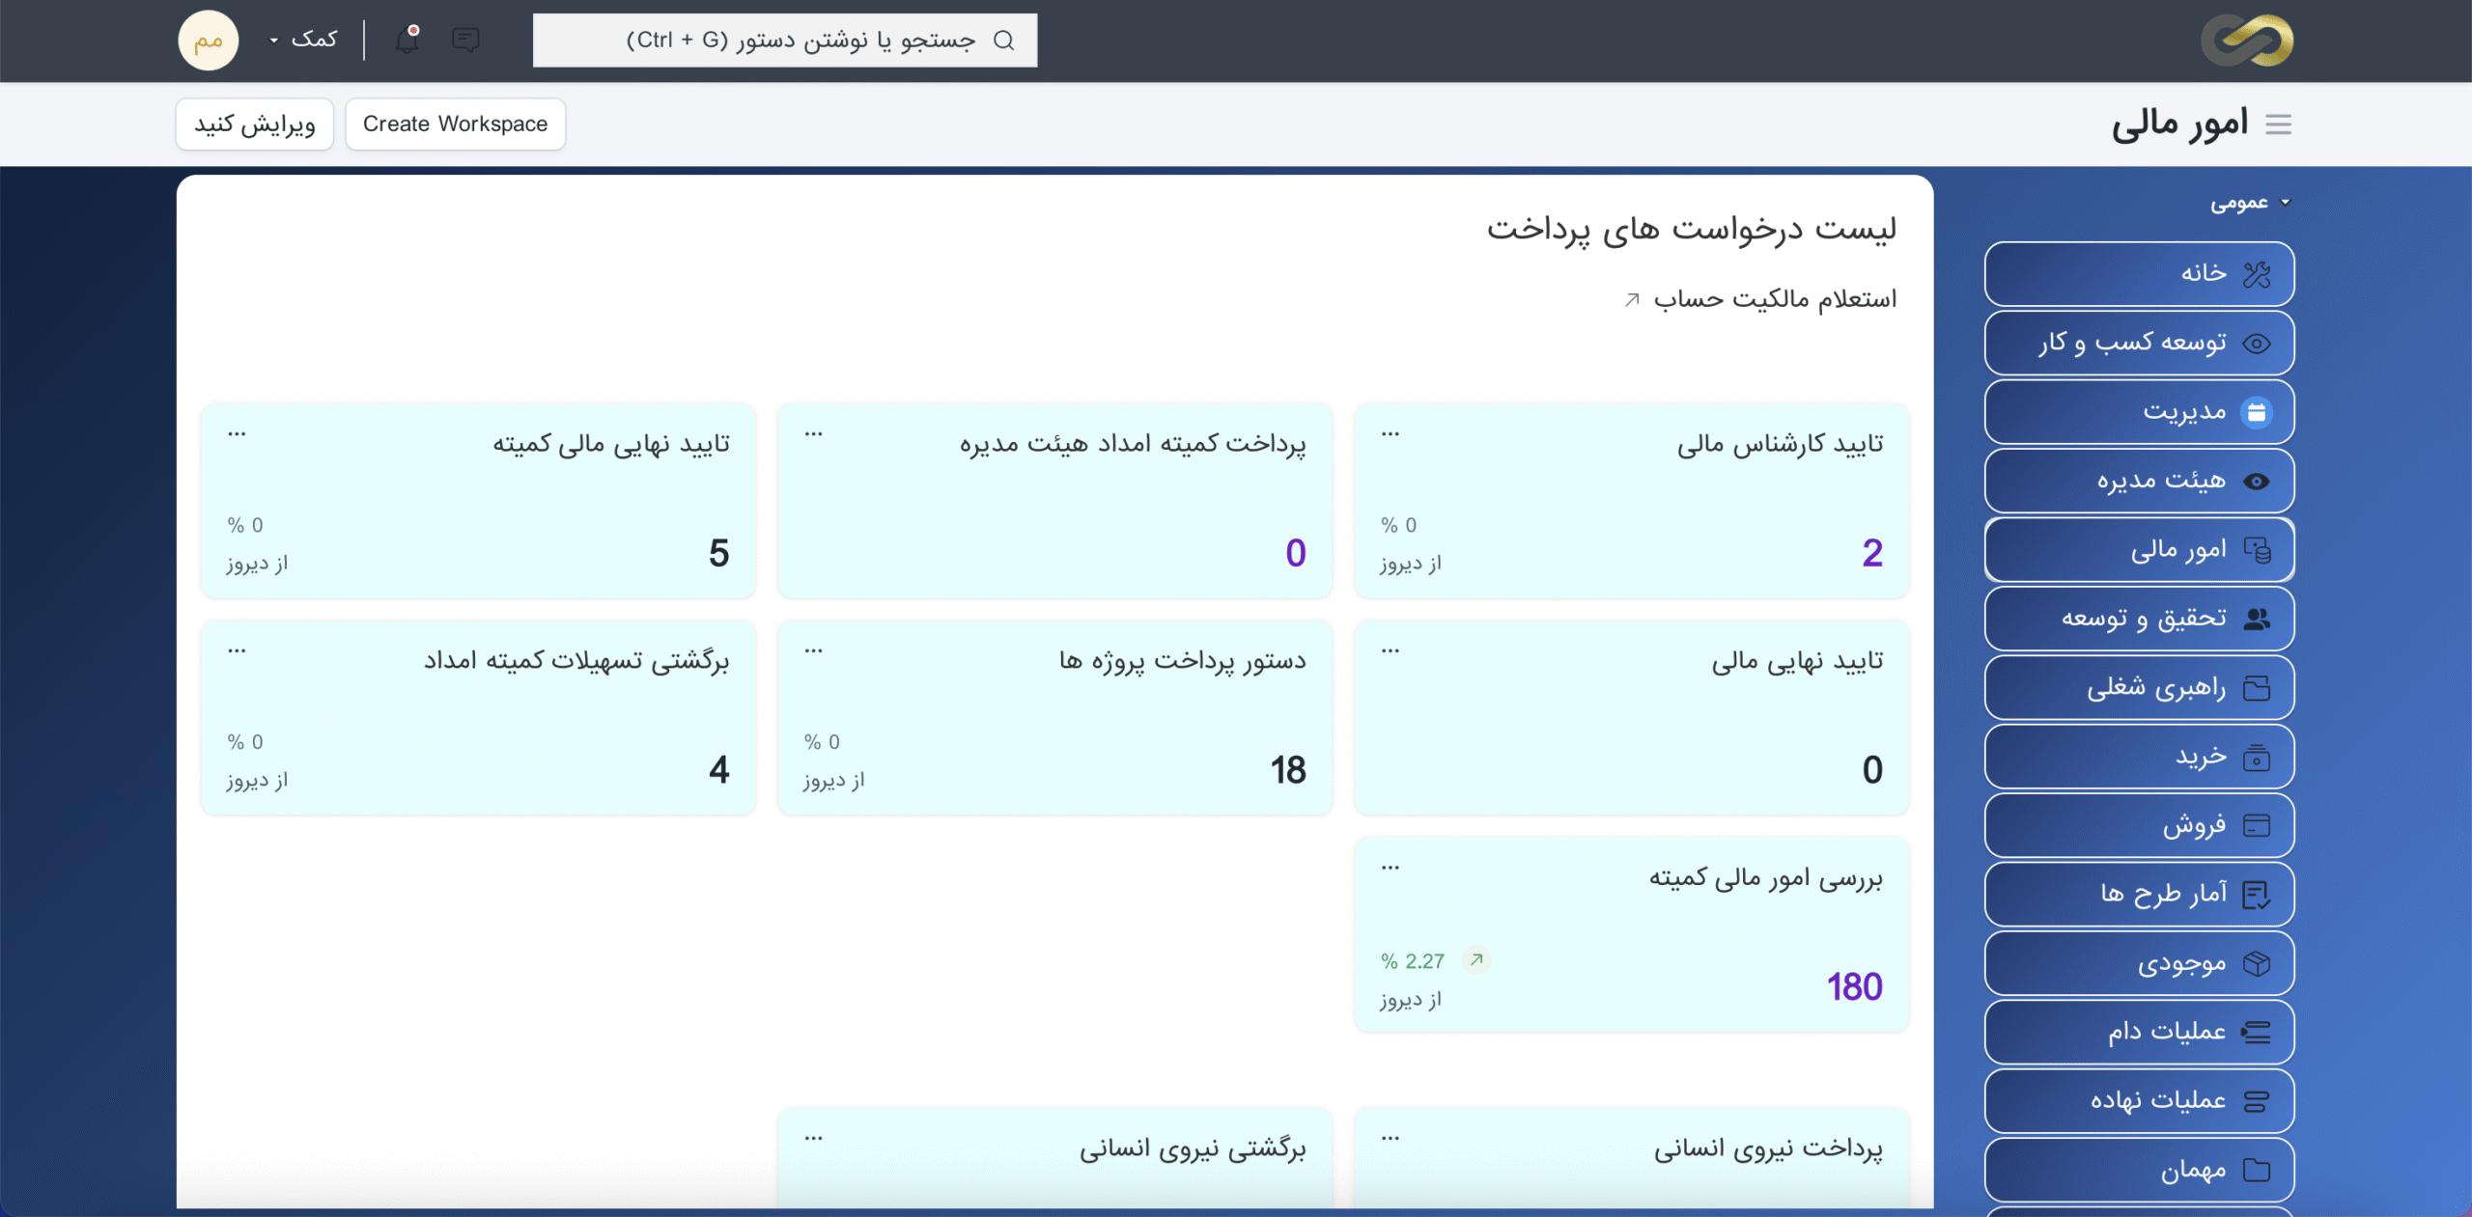Open پرداخت نیروی انسانی card title
The height and width of the screenshot is (1217, 2472).
[x=1768, y=1148]
